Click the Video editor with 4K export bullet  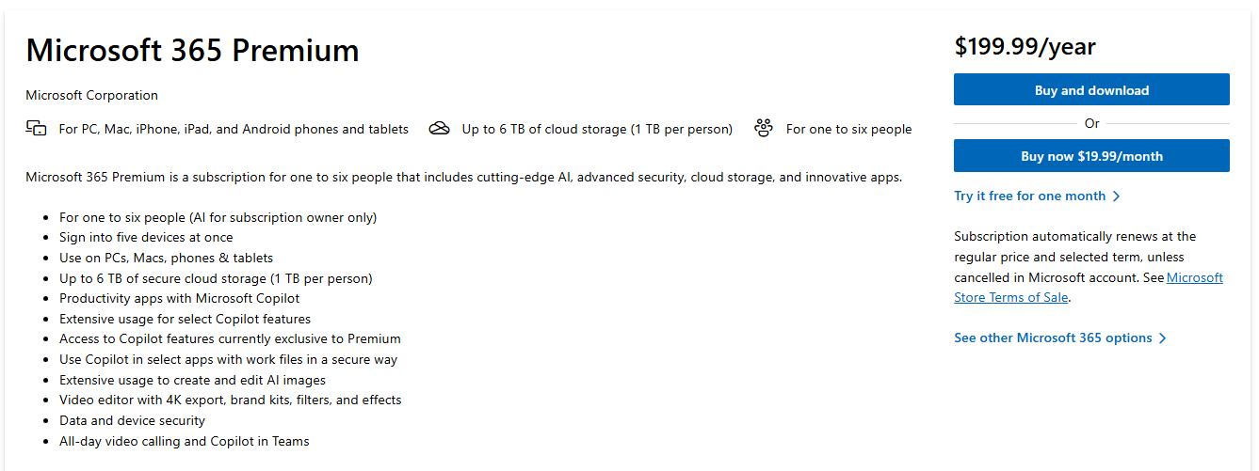coord(230,400)
